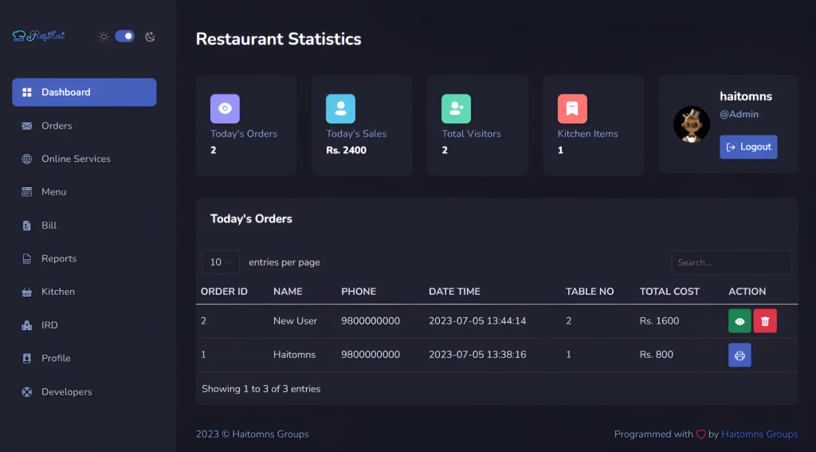The image size is (816, 452).
Task: Click the Resthat logo in the sidebar
Action: (x=39, y=36)
